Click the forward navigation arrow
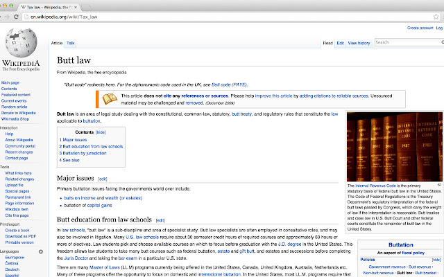This screenshot has height=277, width=444. pyautogui.click(x=7, y=17)
